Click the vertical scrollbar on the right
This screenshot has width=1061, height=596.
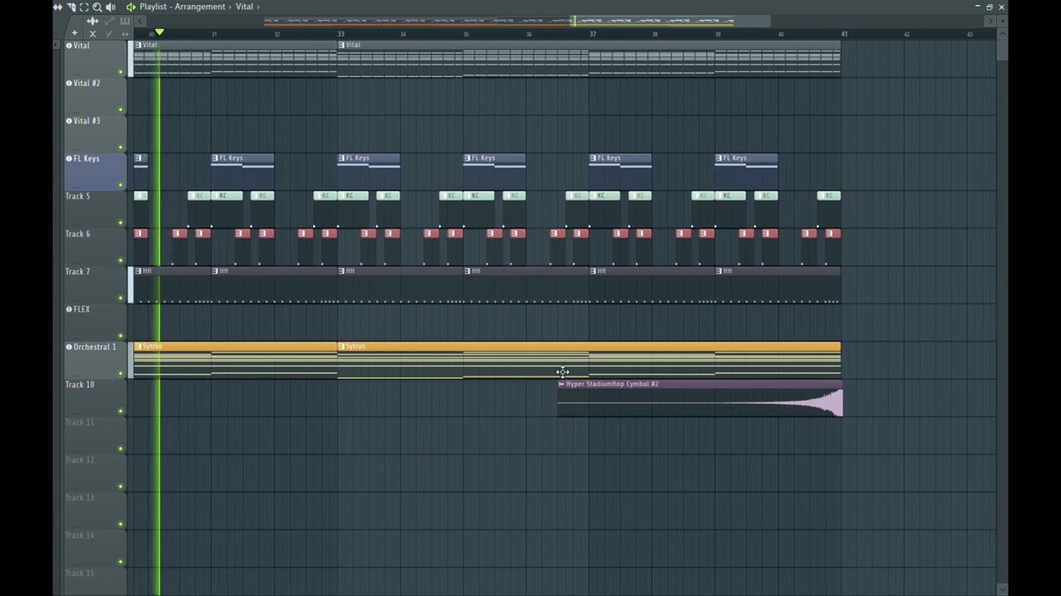pos(1003,50)
